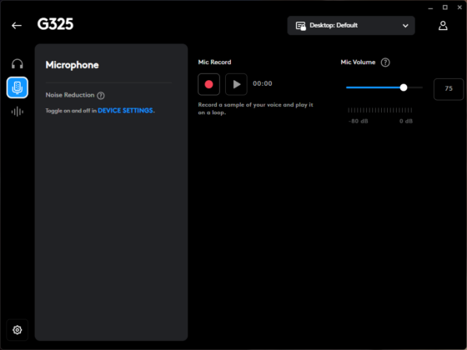Open the waveform equalizer sidebar tab
This screenshot has height=350, width=467.
click(18, 112)
